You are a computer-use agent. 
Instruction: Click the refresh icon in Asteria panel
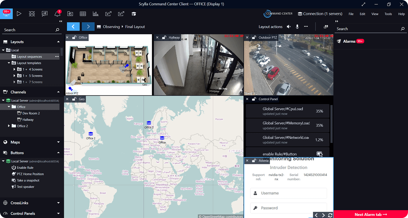pos(330,215)
